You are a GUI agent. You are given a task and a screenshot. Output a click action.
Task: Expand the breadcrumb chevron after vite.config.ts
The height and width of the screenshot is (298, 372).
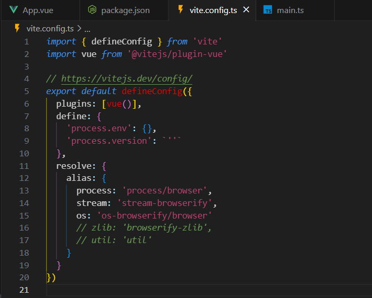79,29
